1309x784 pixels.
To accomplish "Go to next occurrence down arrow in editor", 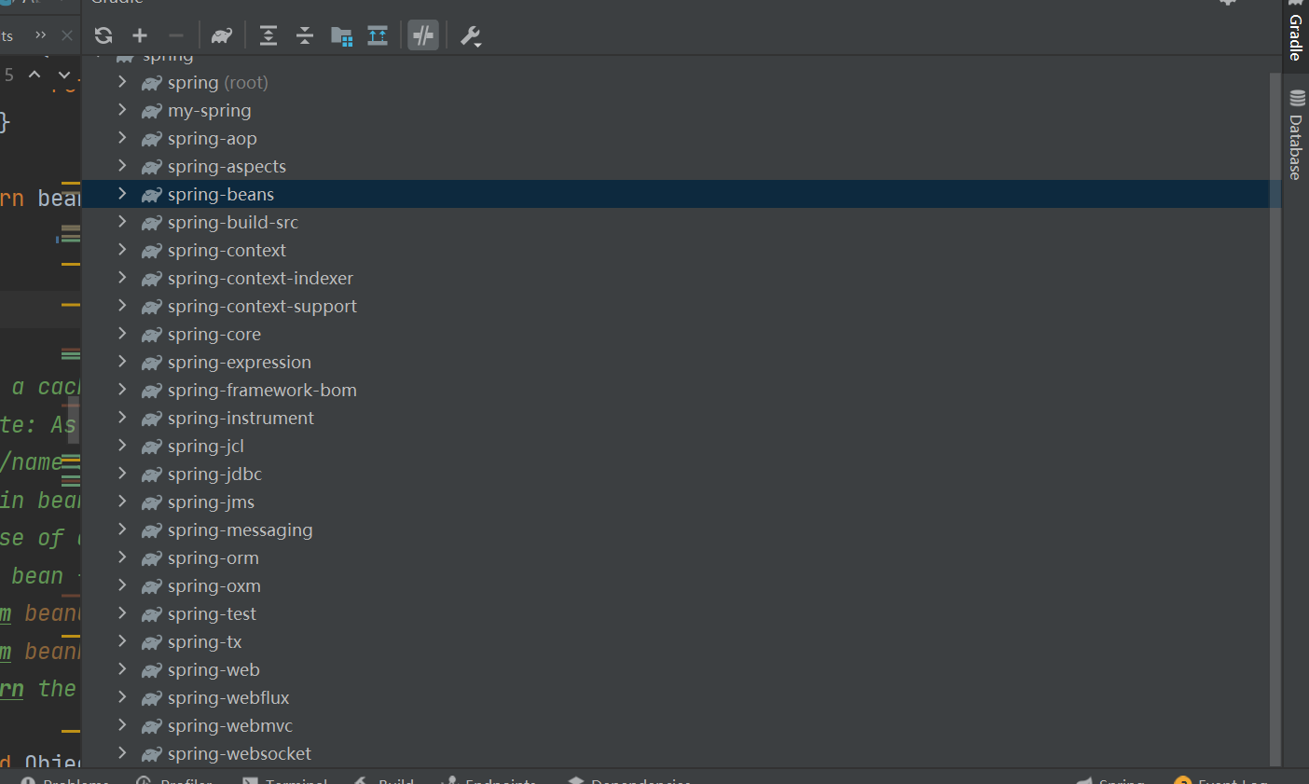I will coord(63,75).
